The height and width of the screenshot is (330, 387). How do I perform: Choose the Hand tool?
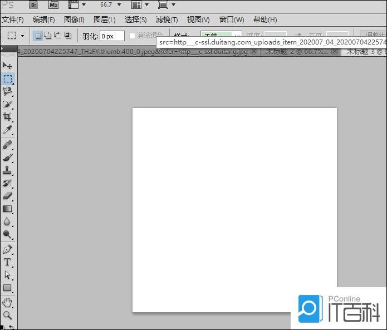(8, 302)
